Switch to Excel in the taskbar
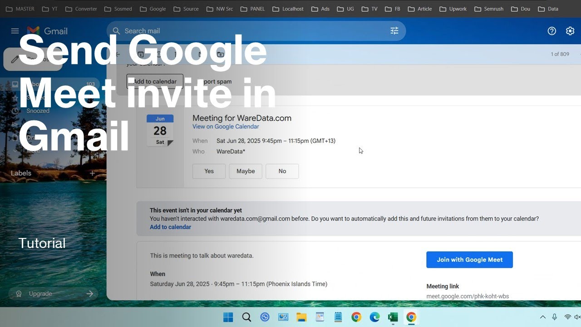This screenshot has width=581, height=327. click(393, 317)
